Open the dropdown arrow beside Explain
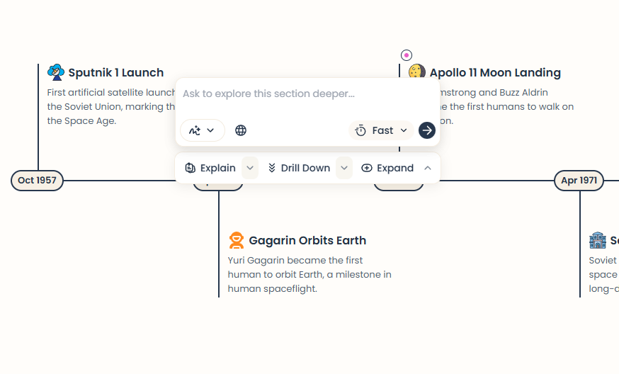The height and width of the screenshot is (374, 619). tap(250, 168)
